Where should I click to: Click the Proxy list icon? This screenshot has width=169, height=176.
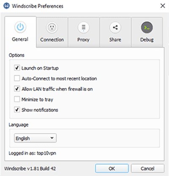coord(84,27)
